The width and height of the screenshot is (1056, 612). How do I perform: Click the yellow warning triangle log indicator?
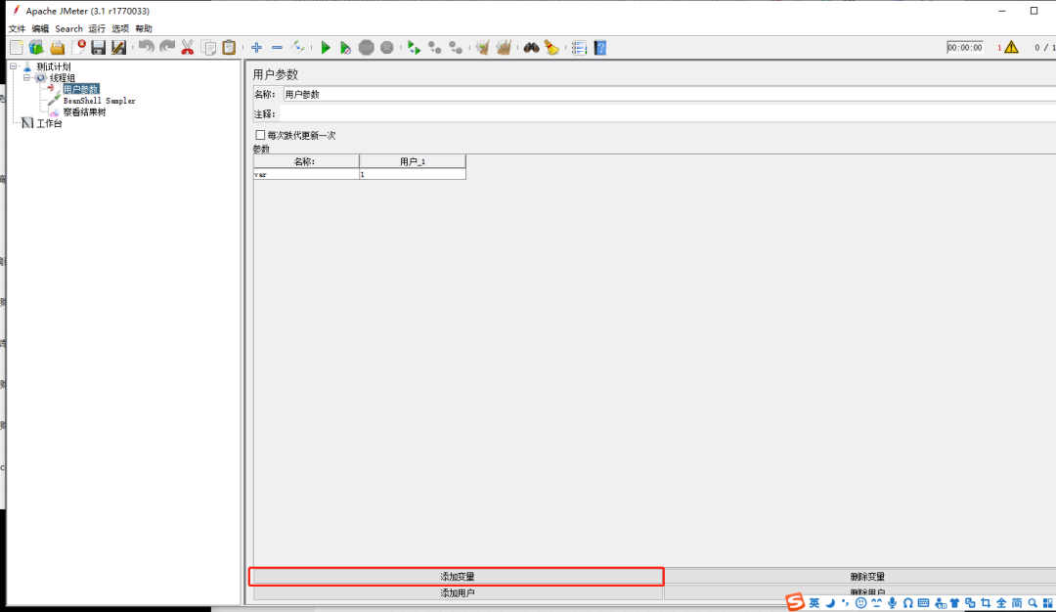1012,47
